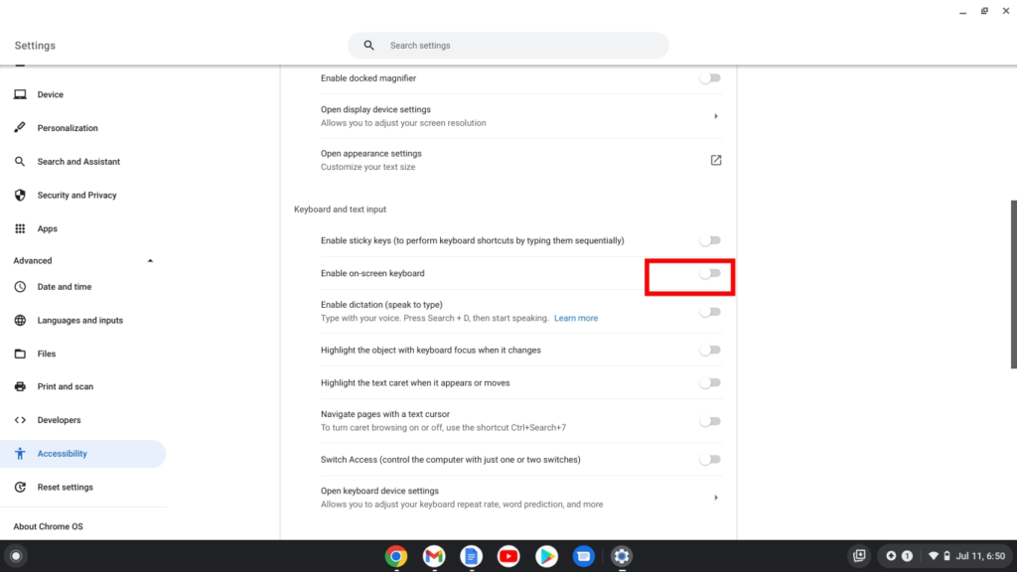
Task: Open Google Play Store icon
Action: (x=546, y=556)
